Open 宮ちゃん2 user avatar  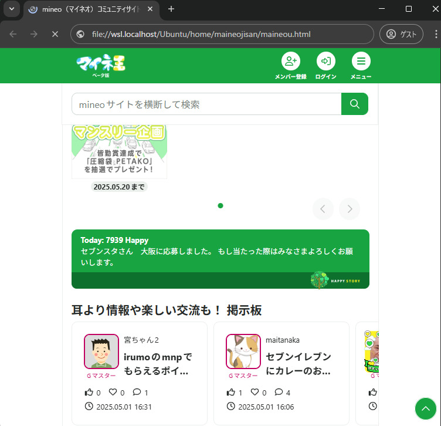pyautogui.click(x=101, y=351)
